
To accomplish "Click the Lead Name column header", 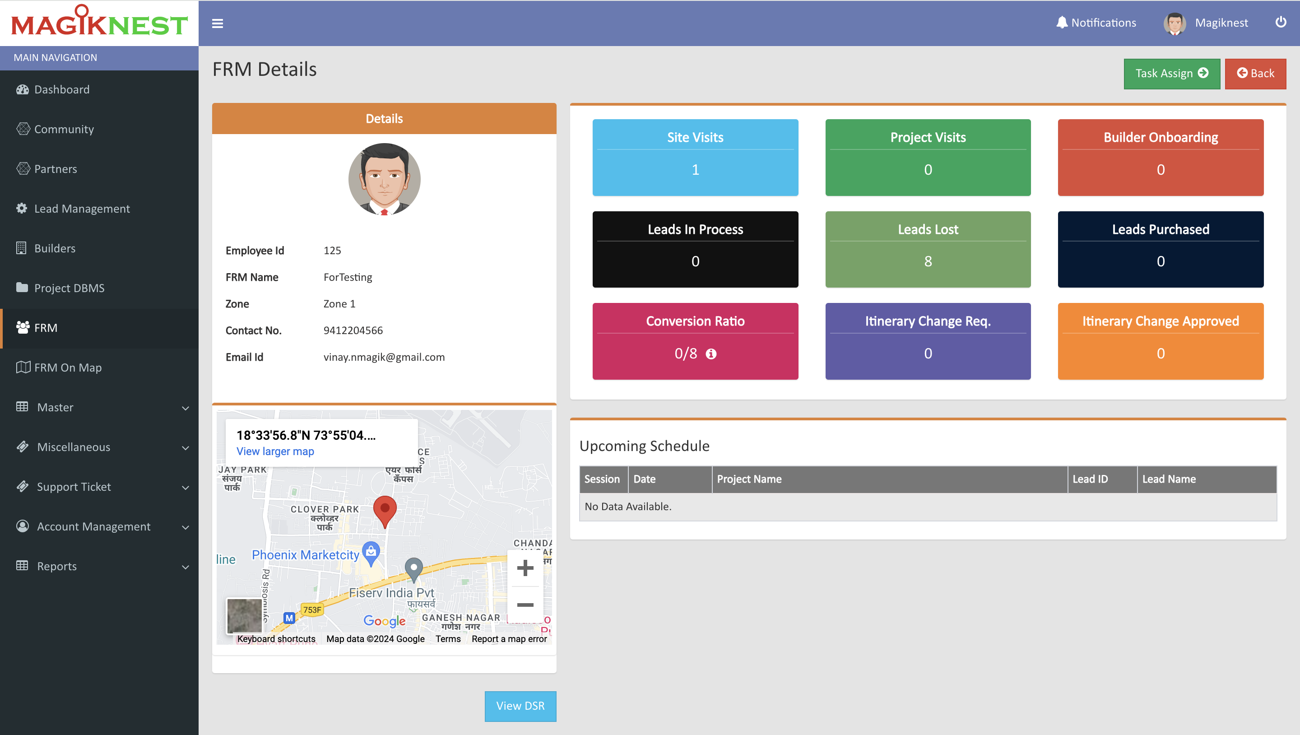I will (x=1207, y=479).
